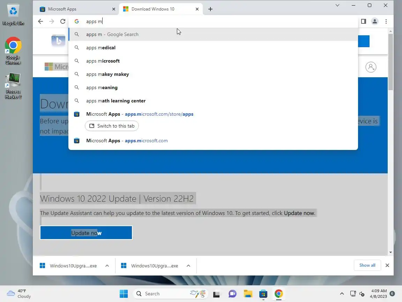The image size is (402, 302).
Task: Open the tab search chevron
Action: click(x=337, y=5)
